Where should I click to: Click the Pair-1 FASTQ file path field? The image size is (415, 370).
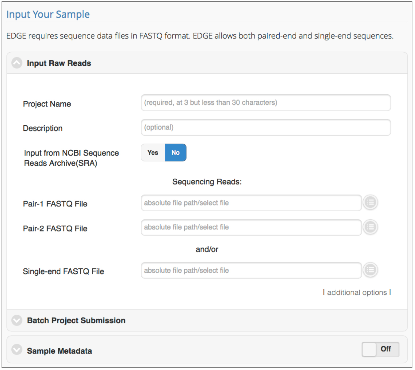click(251, 203)
